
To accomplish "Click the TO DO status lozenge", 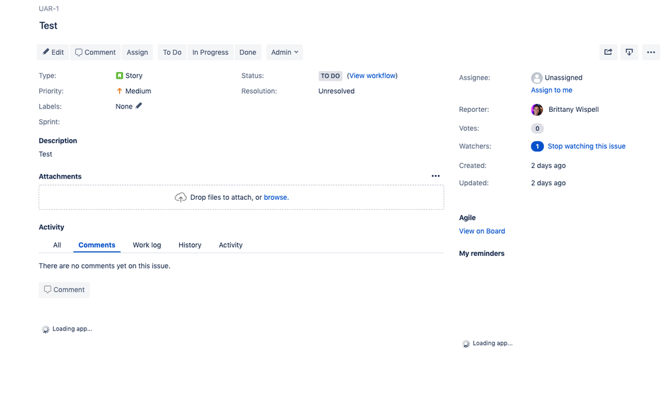I will coord(330,76).
